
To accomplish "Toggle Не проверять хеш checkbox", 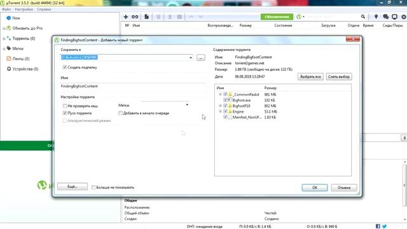I will click(x=65, y=106).
